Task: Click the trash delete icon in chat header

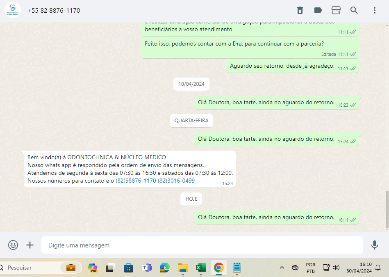Action: point(300,10)
